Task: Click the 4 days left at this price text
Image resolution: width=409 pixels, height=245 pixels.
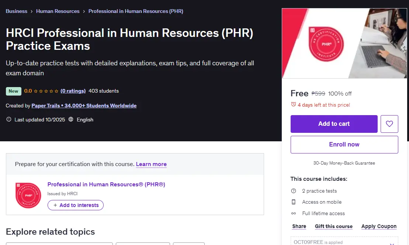Action: pos(324,105)
